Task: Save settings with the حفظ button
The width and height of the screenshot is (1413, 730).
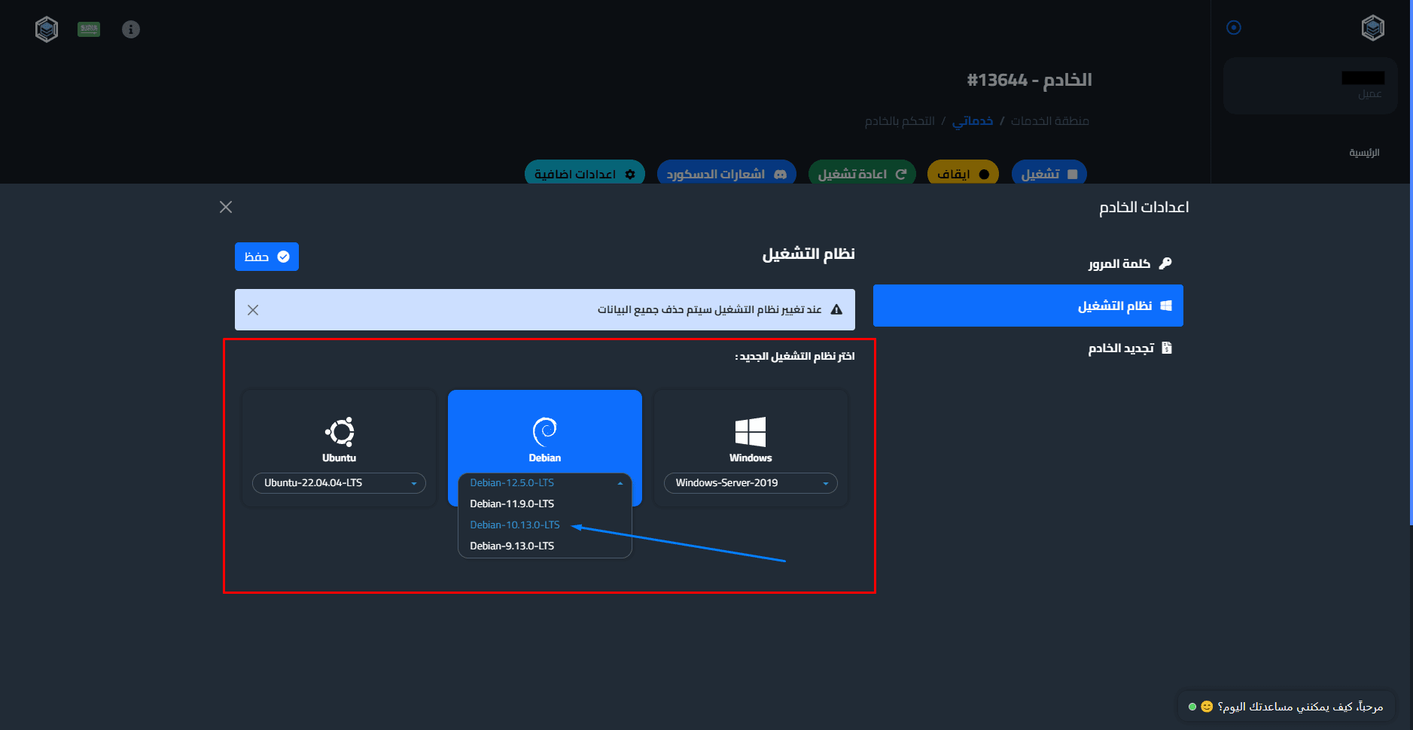Action: 266,257
